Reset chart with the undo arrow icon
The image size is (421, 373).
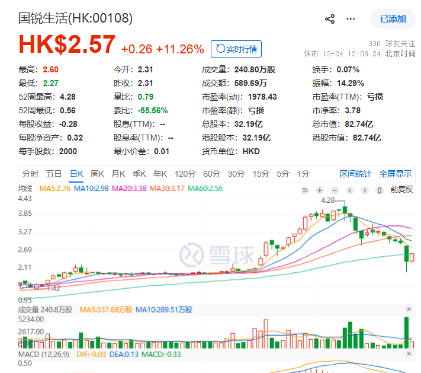click(x=305, y=190)
